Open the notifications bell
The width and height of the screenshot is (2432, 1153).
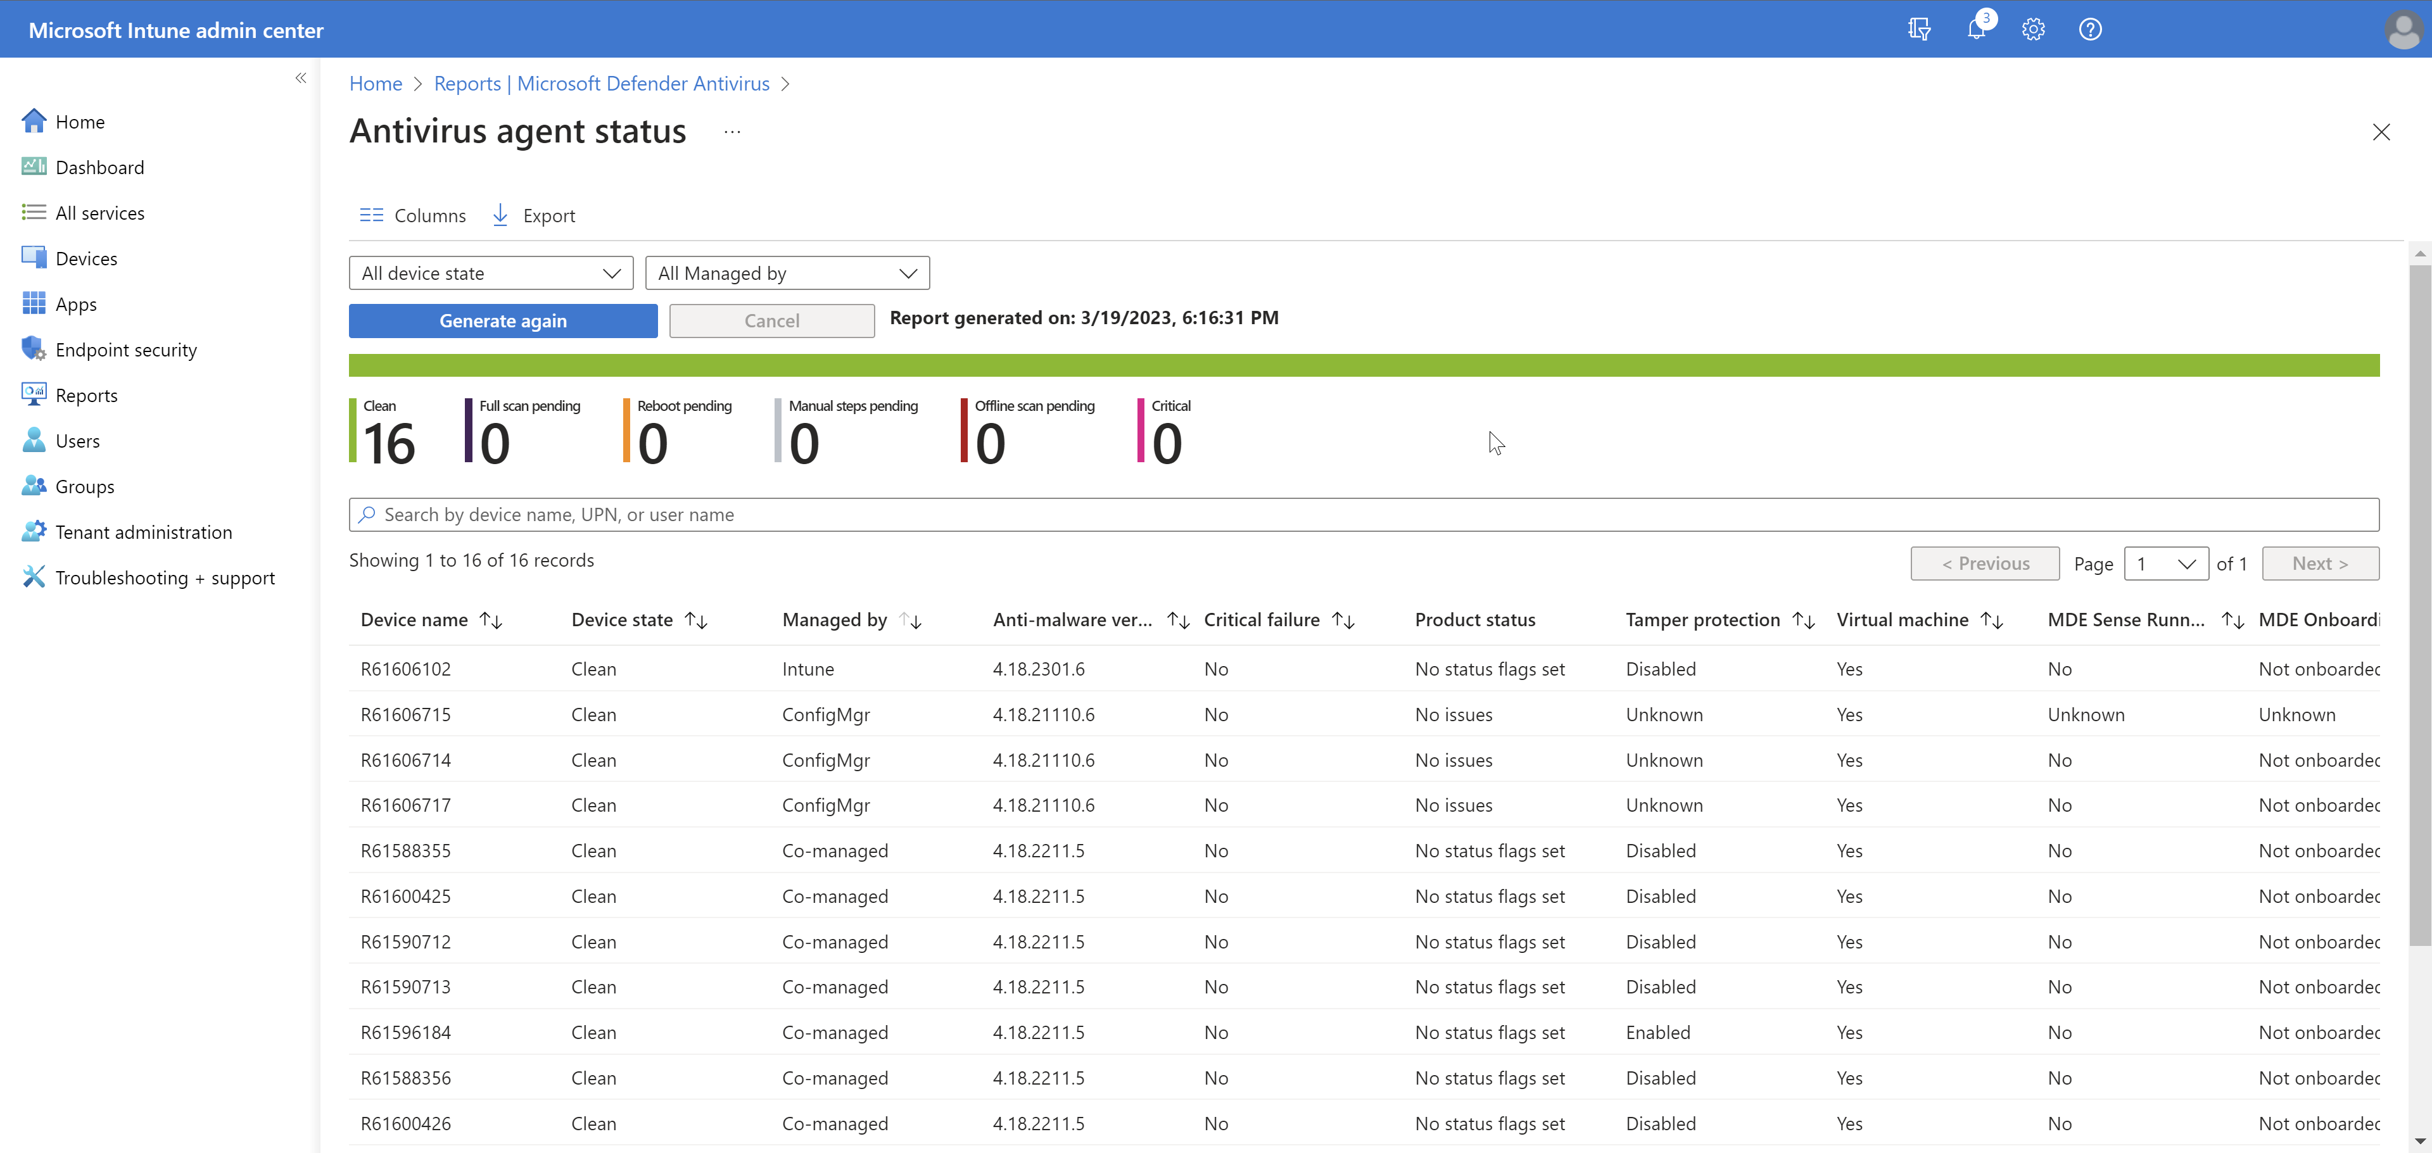[x=1976, y=29]
